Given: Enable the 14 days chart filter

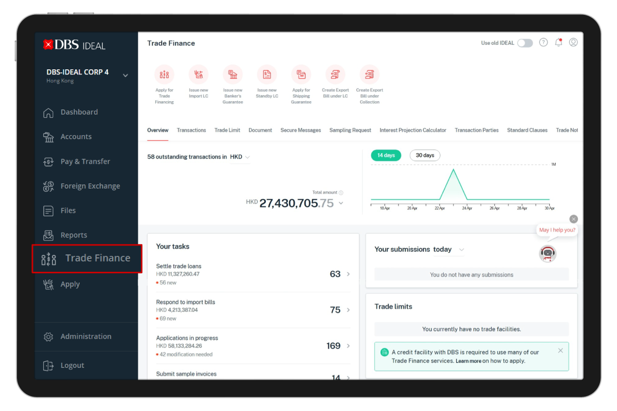Looking at the screenshot, I should tap(386, 155).
